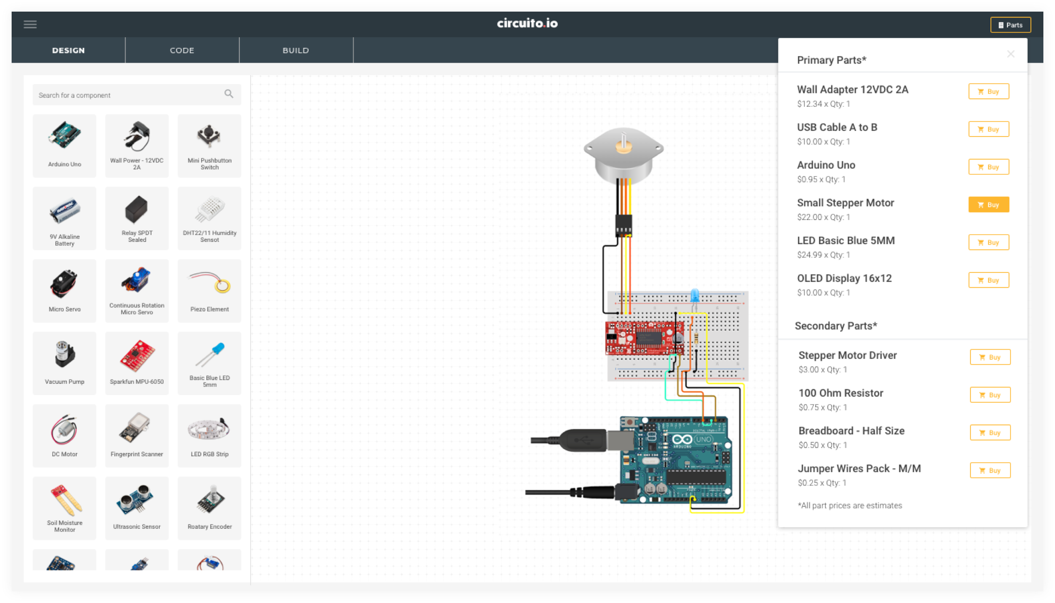Select the Piezo Element component

tap(209, 291)
